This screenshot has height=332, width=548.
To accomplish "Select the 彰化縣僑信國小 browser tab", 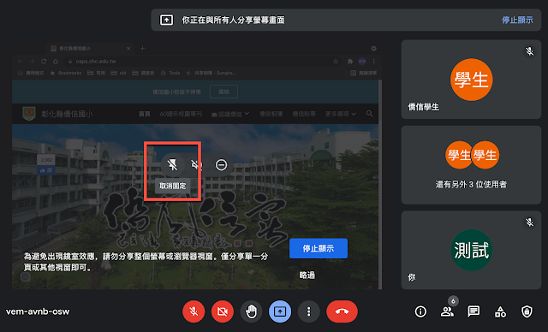I will pyautogui.click(x=90, y=49).
